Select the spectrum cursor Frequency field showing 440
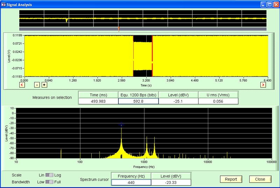This screenshot has width=280, height=188. point(131,182)
